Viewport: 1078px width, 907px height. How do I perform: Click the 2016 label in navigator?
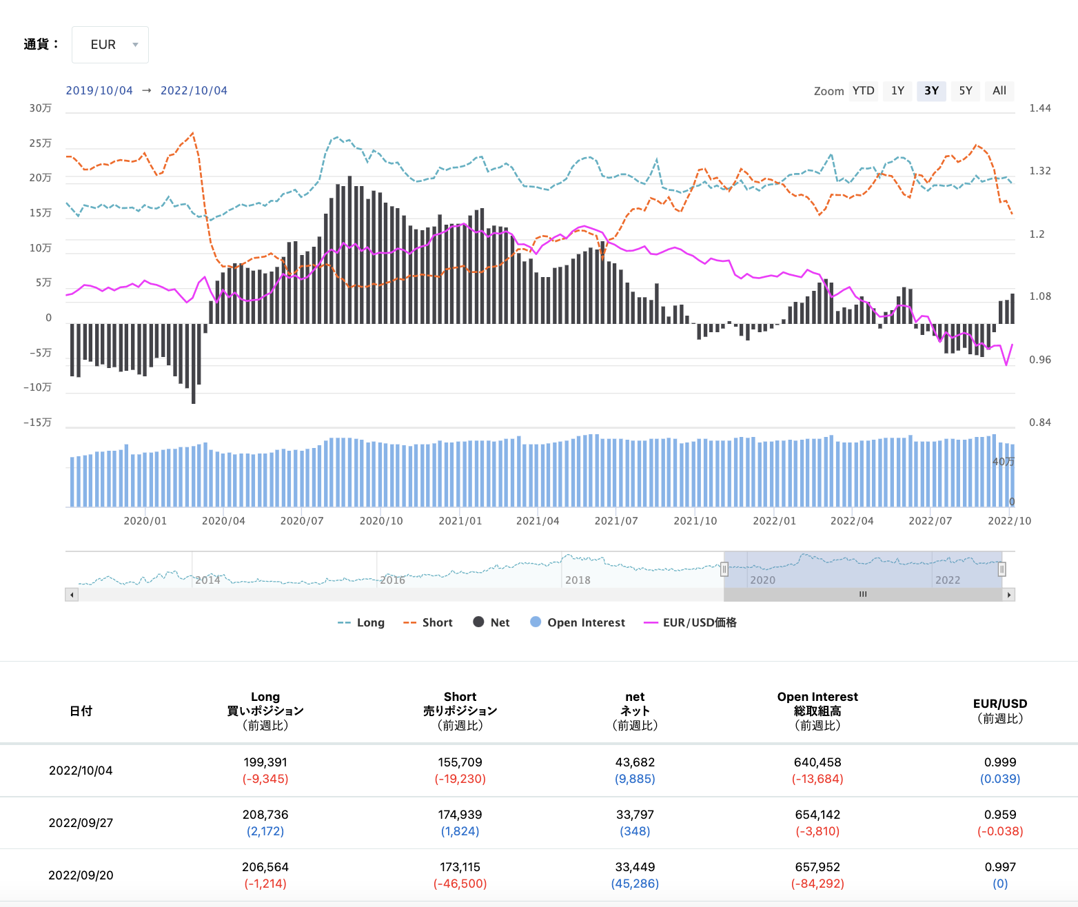pyautogui.click(x=393, y=580)
